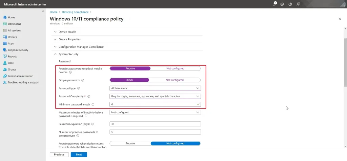Open Tenant administration in sidebar
The width and height of the screenshot is (347, 161).
coord(21,76)
